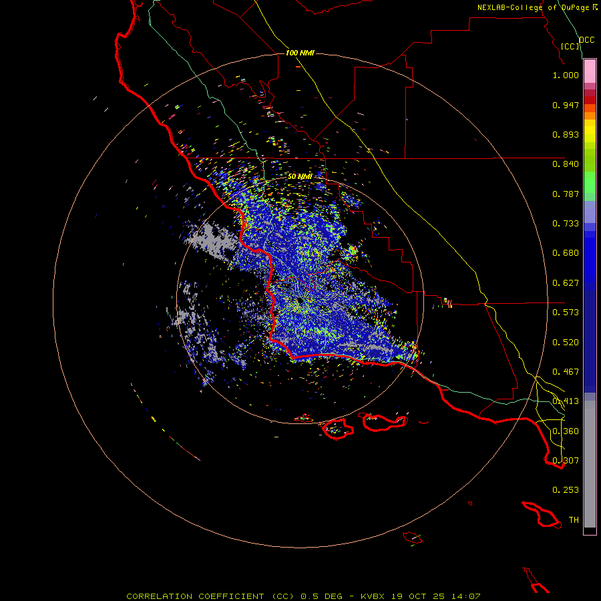
Task: Select the 0.627 scale value
Action: point(566,283)
